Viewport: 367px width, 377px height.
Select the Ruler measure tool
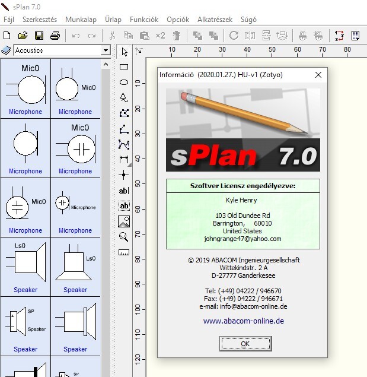tap(124, 252)
